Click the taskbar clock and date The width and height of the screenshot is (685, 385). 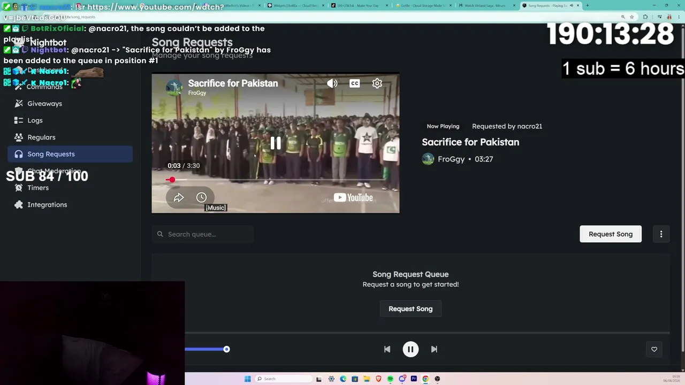[672, 379]
